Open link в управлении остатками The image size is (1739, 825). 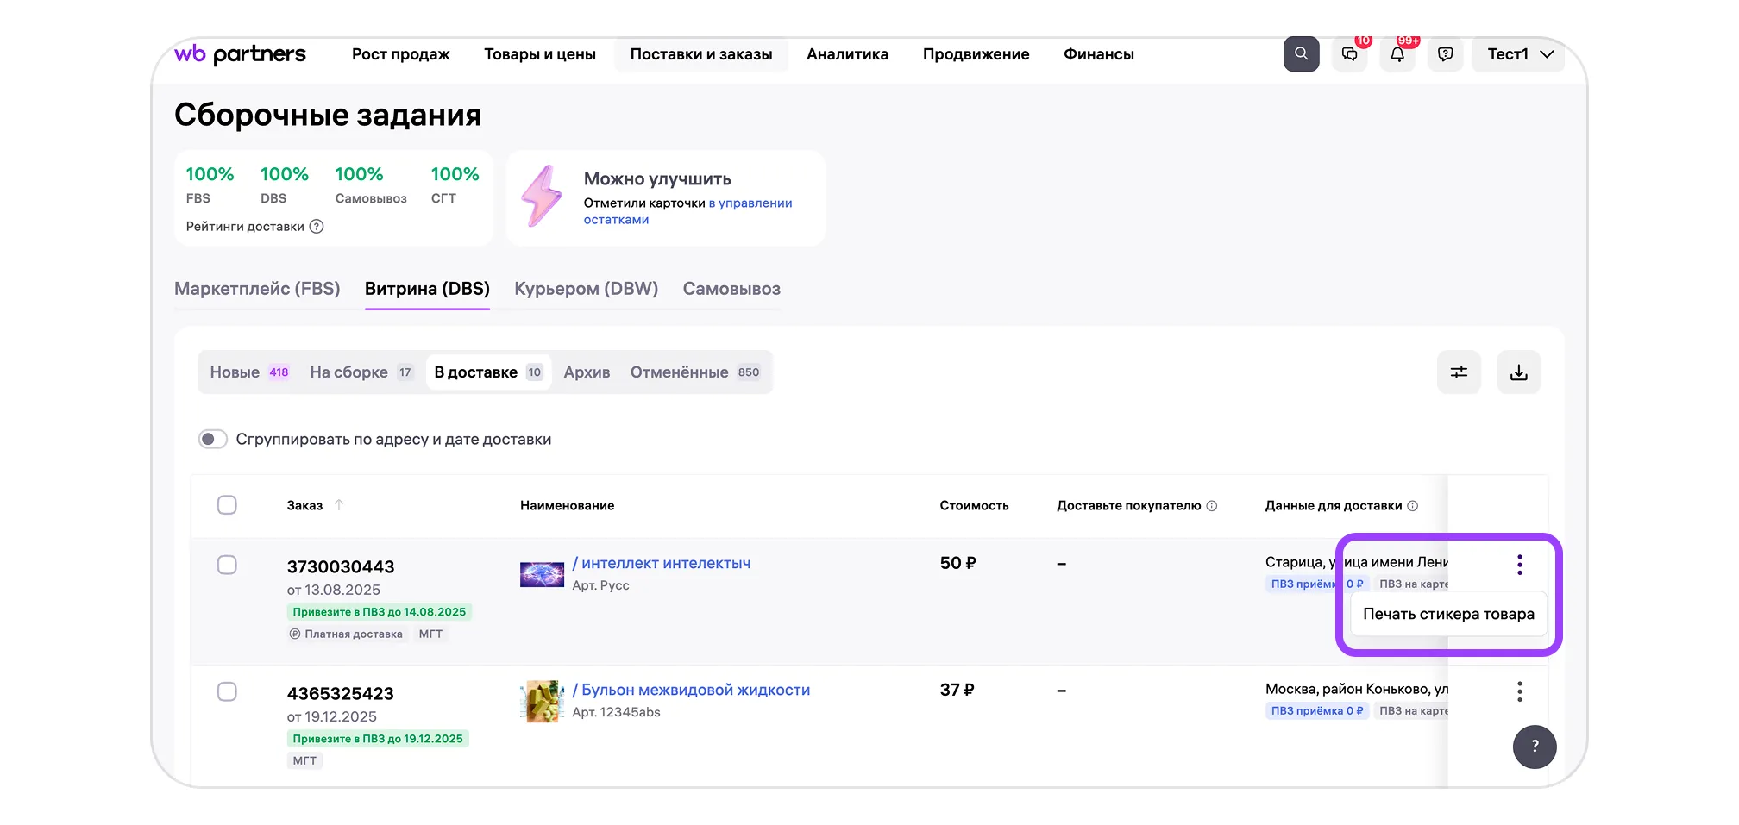(687, 211)
